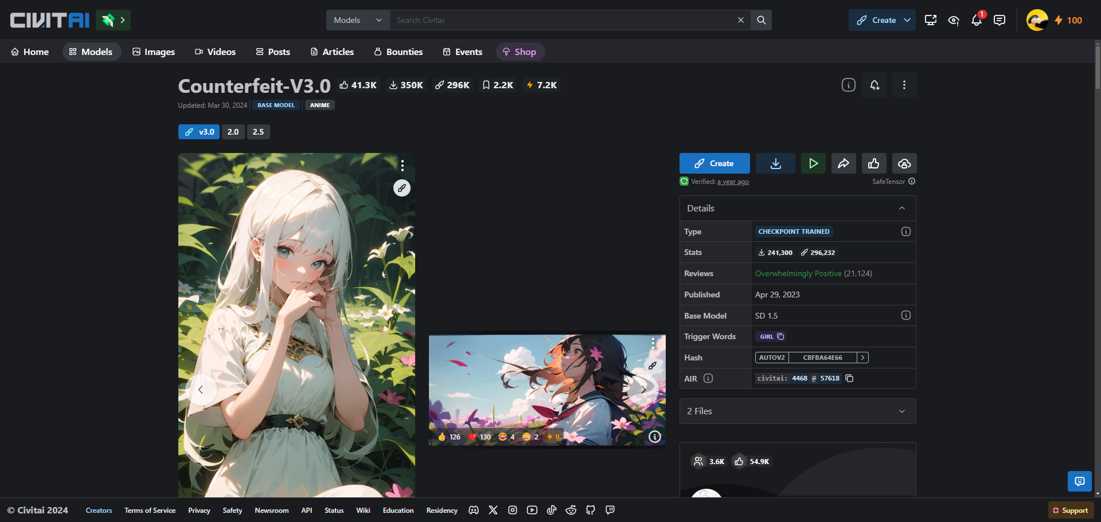Enable notifications for this model
The image size is (1101, 522).
coord(874,85)
